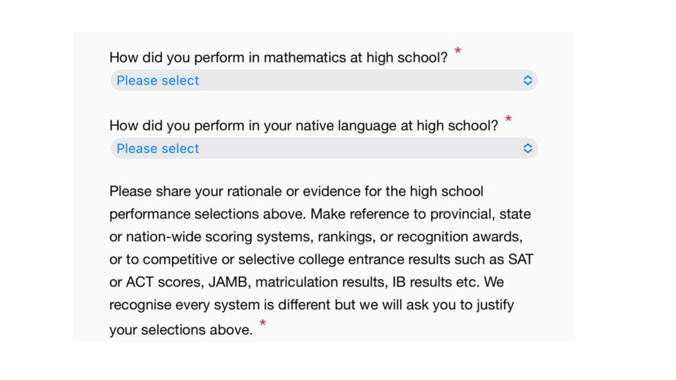Open the native language performance dropdown
The width and height of the screenshot is (676, 380).
click(x=324, y=148)
